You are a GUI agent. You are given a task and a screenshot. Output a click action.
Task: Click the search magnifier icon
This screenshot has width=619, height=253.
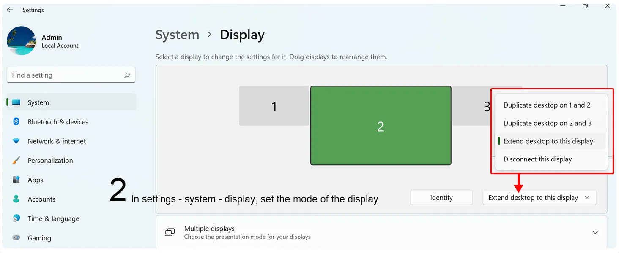tap(127, 75)
